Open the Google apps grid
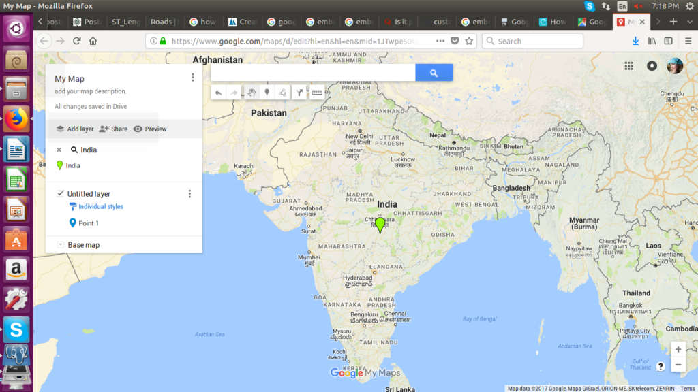The image size is (698, 392). point(629,66)
